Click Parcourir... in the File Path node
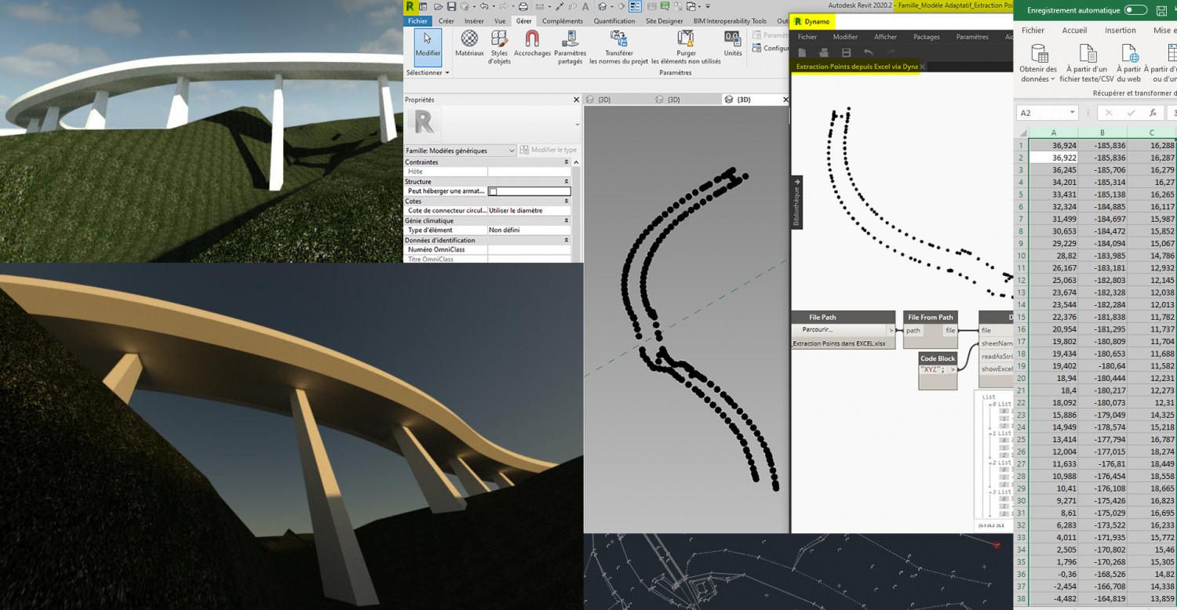The image size is (1177, 610). 818,330
